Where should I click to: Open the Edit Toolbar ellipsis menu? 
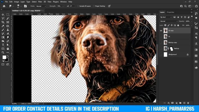pos(8,53)
